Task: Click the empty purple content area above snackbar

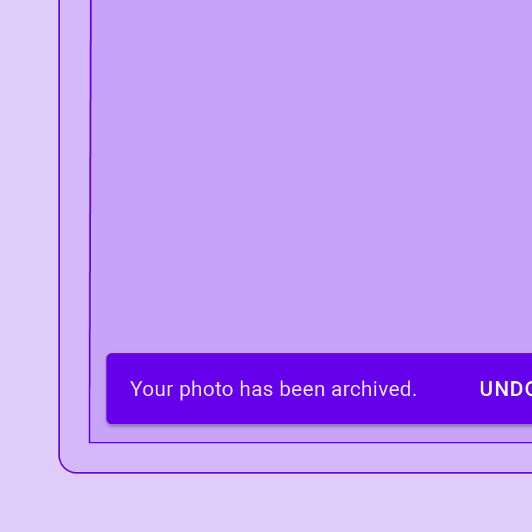Action: coord(311,177)
